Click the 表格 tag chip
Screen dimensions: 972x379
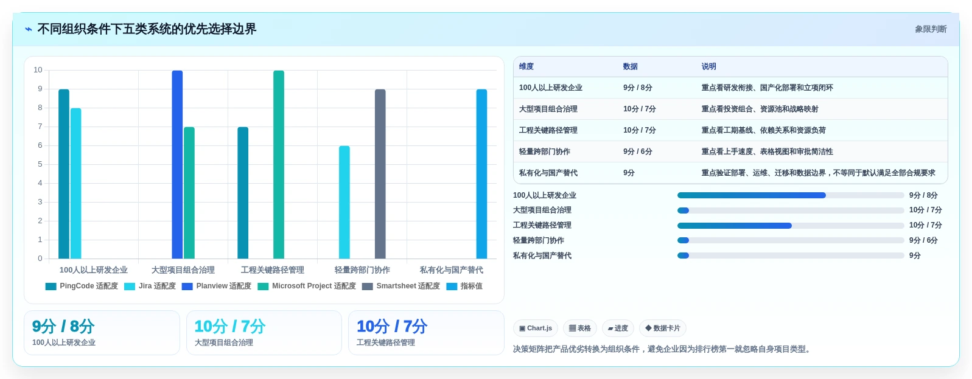tap(580, 329)
